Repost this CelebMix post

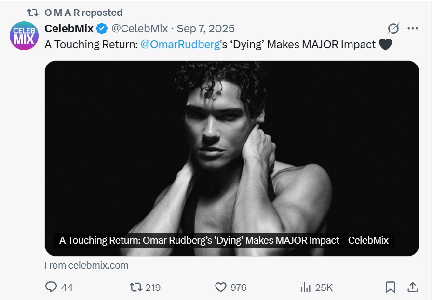tap(136, 287)
